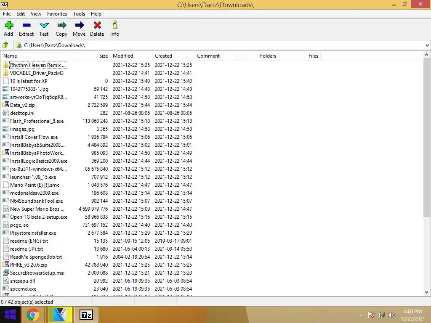Screen dimensions: 431x323
Task: Click the Files column header
Action: [299, 56]
